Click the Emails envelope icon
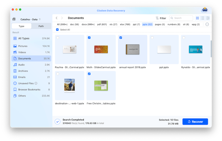The width and height of the screenshot is (222, 141). [x=15, y=77]
